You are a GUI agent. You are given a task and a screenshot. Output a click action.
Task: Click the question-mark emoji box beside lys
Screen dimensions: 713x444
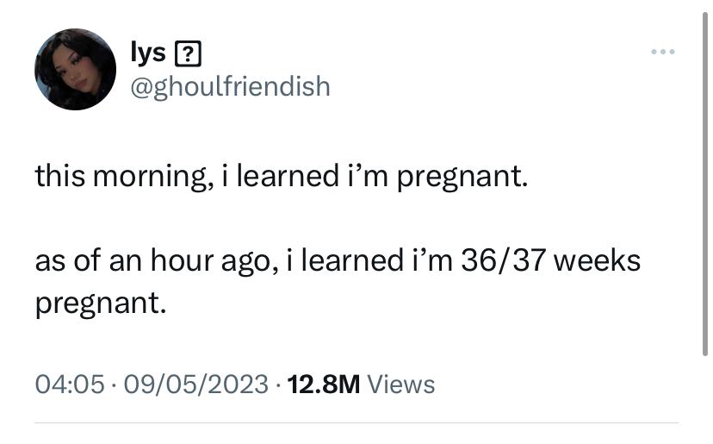tap(188, 53)
